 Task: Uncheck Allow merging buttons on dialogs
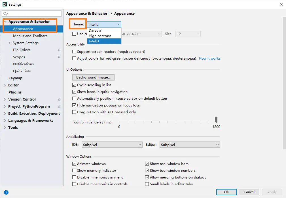pos(147,177)
